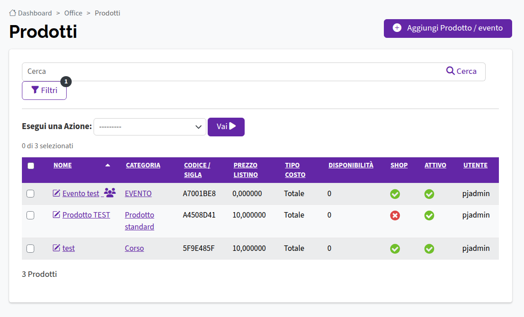Sort table by Prezzo Listino column
Viewport: 524px width, 317px height.
pos(246,170)
